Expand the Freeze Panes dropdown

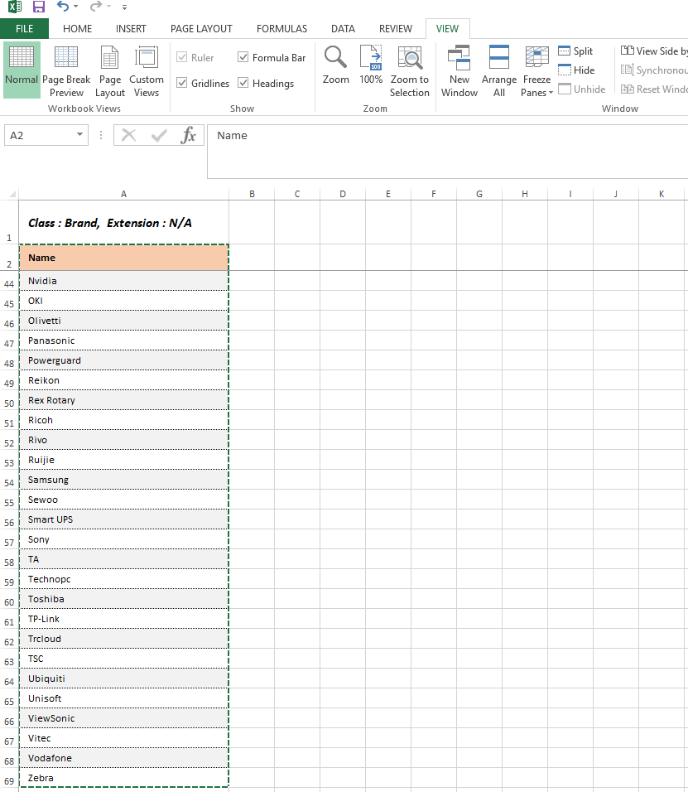536,71
